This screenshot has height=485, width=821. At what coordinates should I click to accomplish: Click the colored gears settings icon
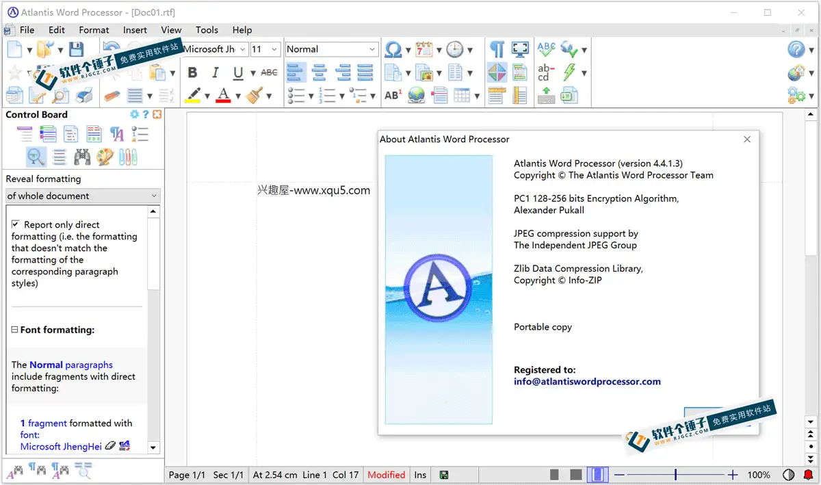(796, 95)
